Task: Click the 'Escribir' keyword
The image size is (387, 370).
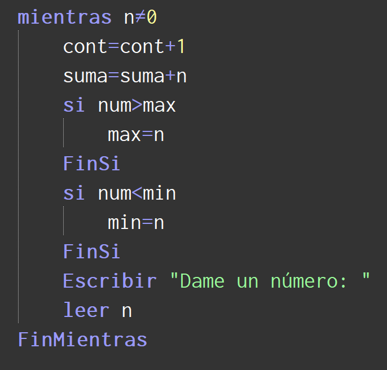Action: [109, 281]
